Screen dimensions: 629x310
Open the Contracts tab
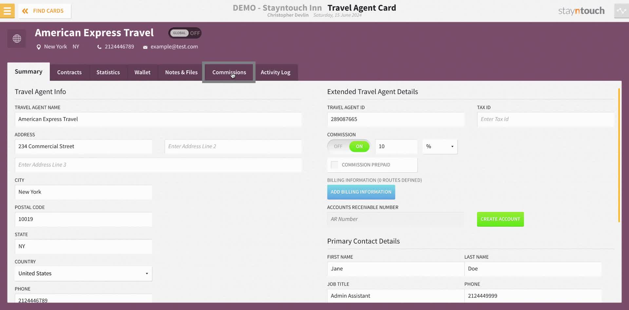coord(69,72)
